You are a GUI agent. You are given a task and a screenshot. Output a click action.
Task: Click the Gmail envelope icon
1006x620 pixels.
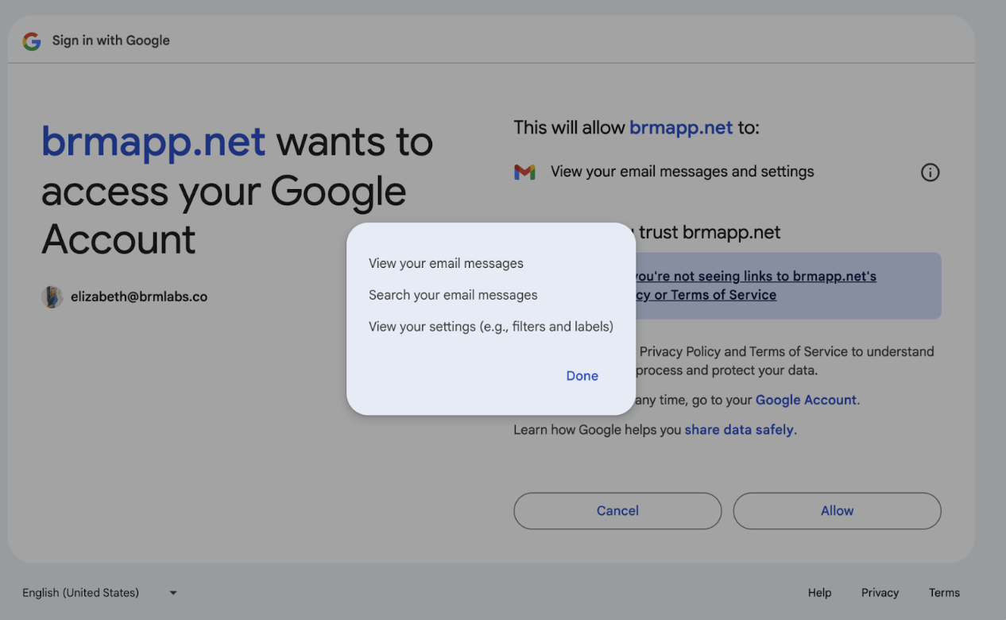pyautogui.click(x=524, y=172)
